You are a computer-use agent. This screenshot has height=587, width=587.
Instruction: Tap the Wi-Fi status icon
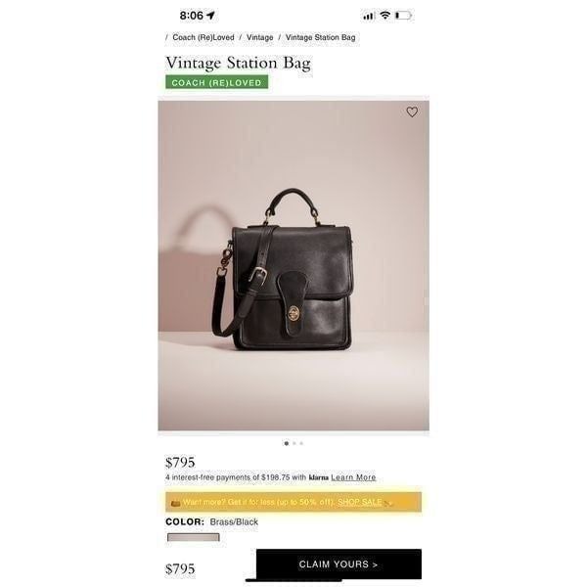pos(384,16)
